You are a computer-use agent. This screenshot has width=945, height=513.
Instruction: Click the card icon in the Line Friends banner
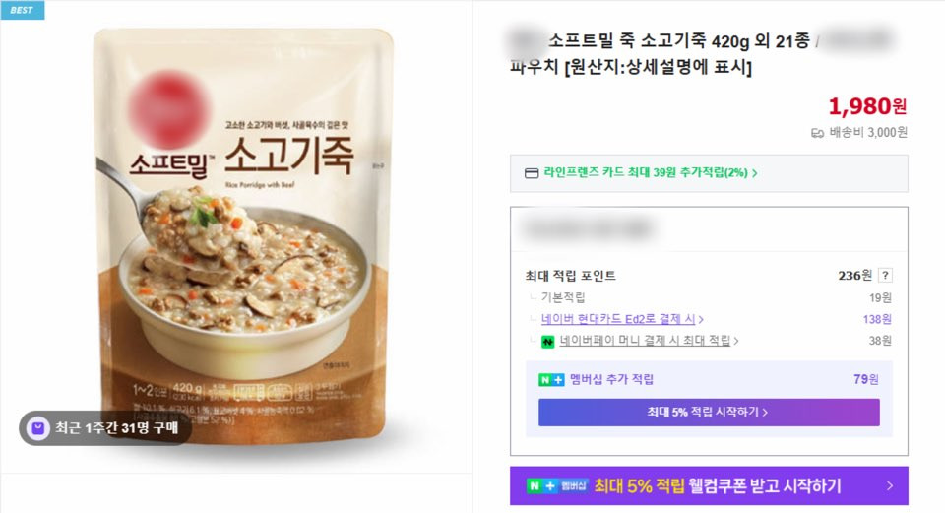click(x=532, y=173)
